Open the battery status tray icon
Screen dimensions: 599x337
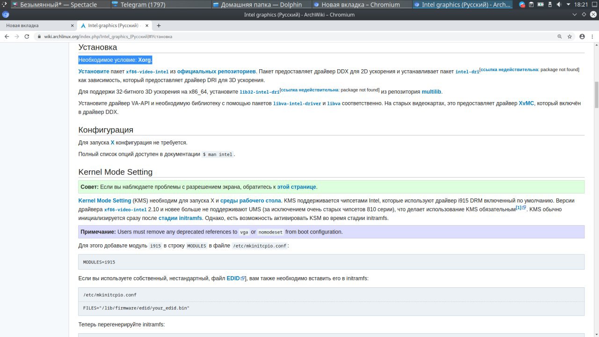541,5
